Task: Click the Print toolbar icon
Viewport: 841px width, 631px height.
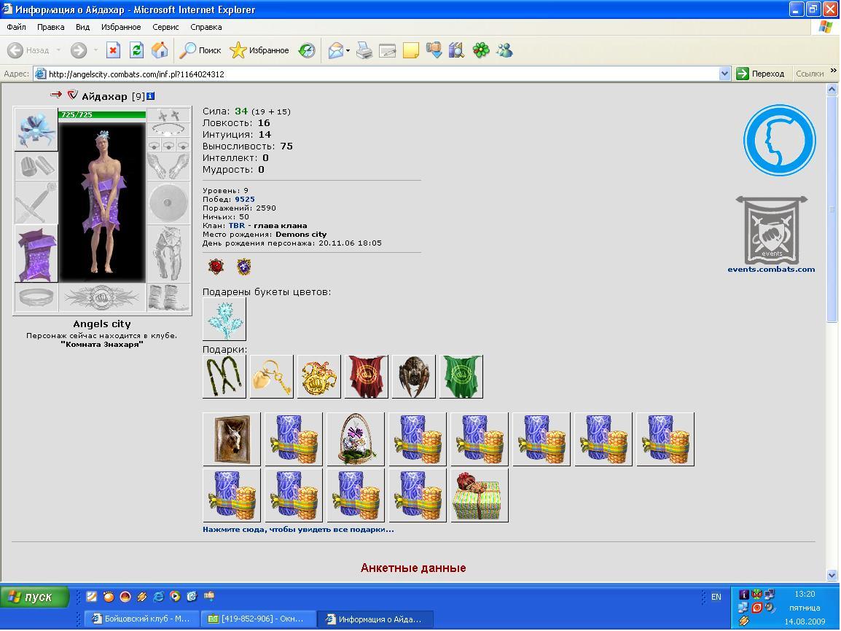Action: click(x=364, y=50)
